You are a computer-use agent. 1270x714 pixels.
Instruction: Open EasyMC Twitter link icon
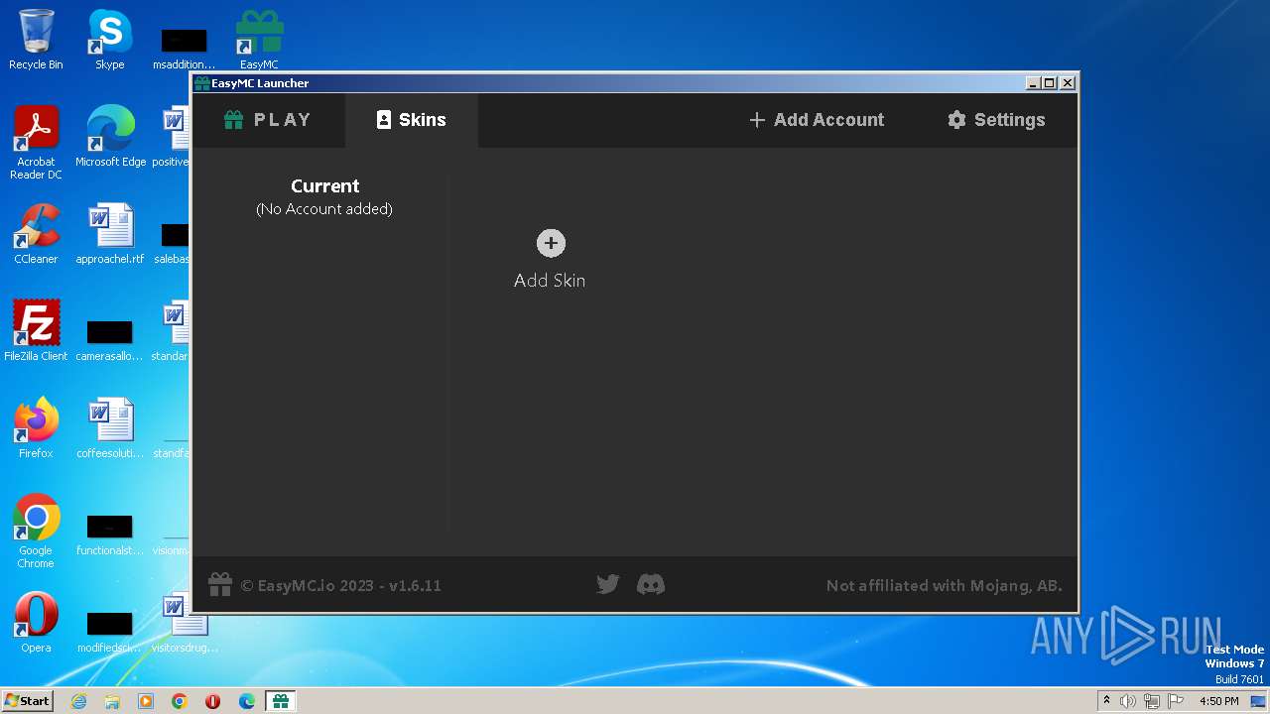608,585
